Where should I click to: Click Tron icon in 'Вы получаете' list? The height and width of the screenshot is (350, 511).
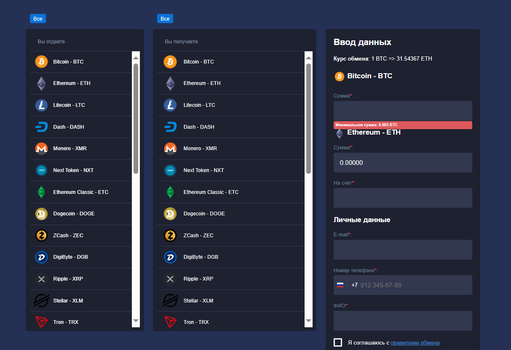pyautogui.click(x=170, y=322)
